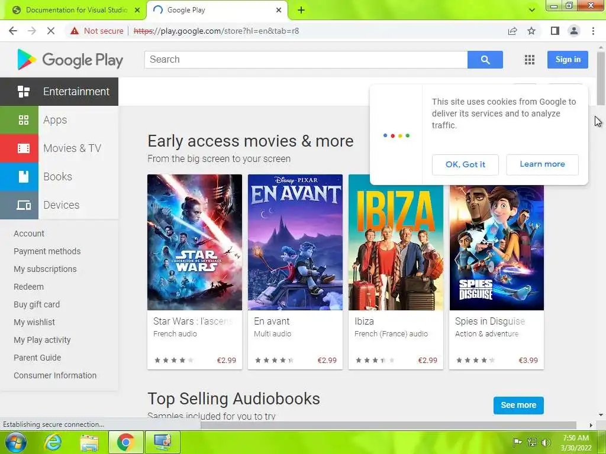Click the En avant movie title text
This screenshot has height=454, width=606.
coord(272,321)
